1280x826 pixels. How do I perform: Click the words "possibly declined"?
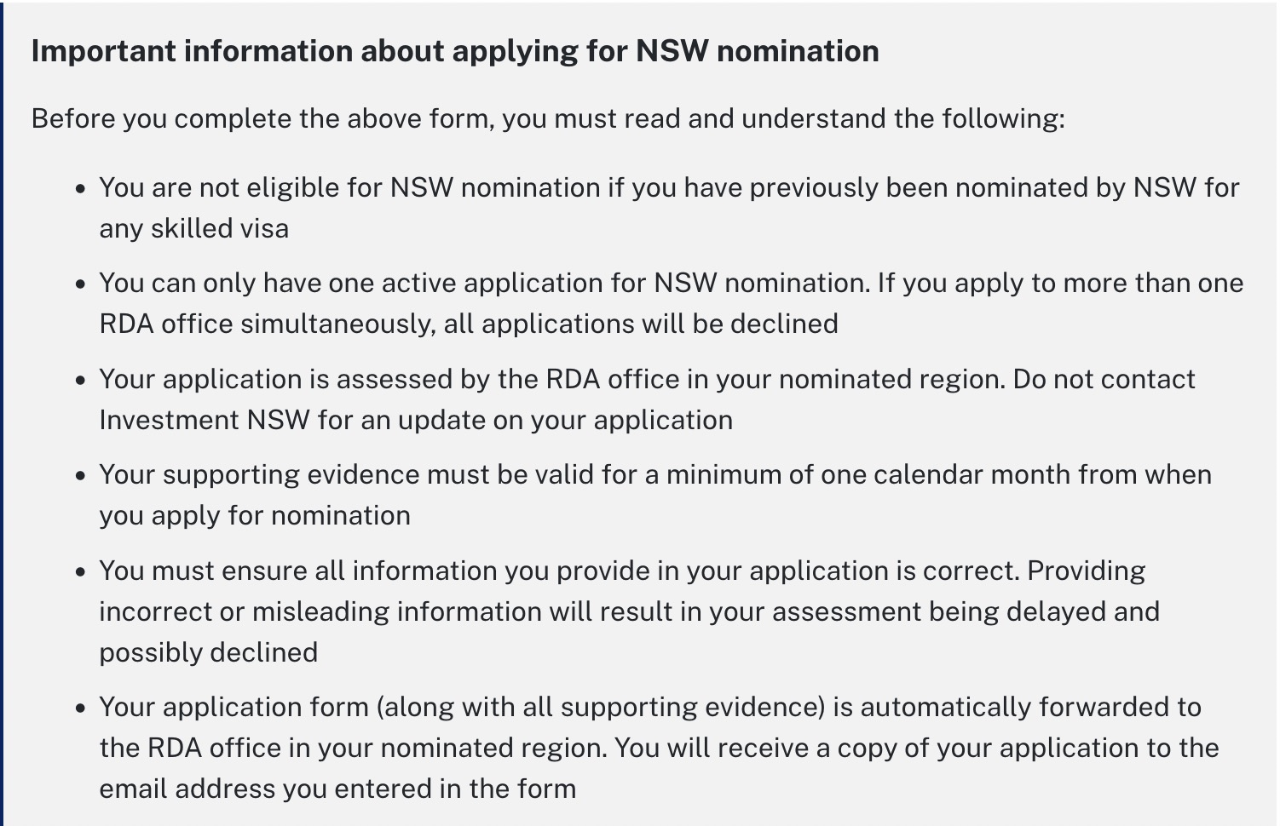pyautogui.click(x=209, y=652)
